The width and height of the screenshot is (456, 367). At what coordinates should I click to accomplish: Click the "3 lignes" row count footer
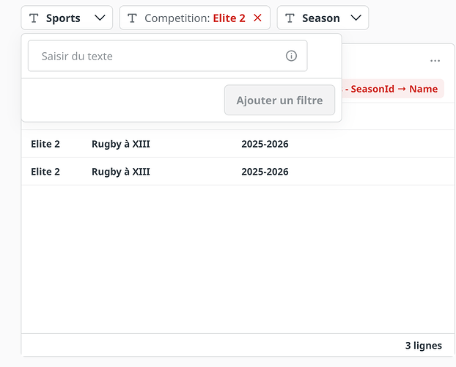tap(423, 345)
